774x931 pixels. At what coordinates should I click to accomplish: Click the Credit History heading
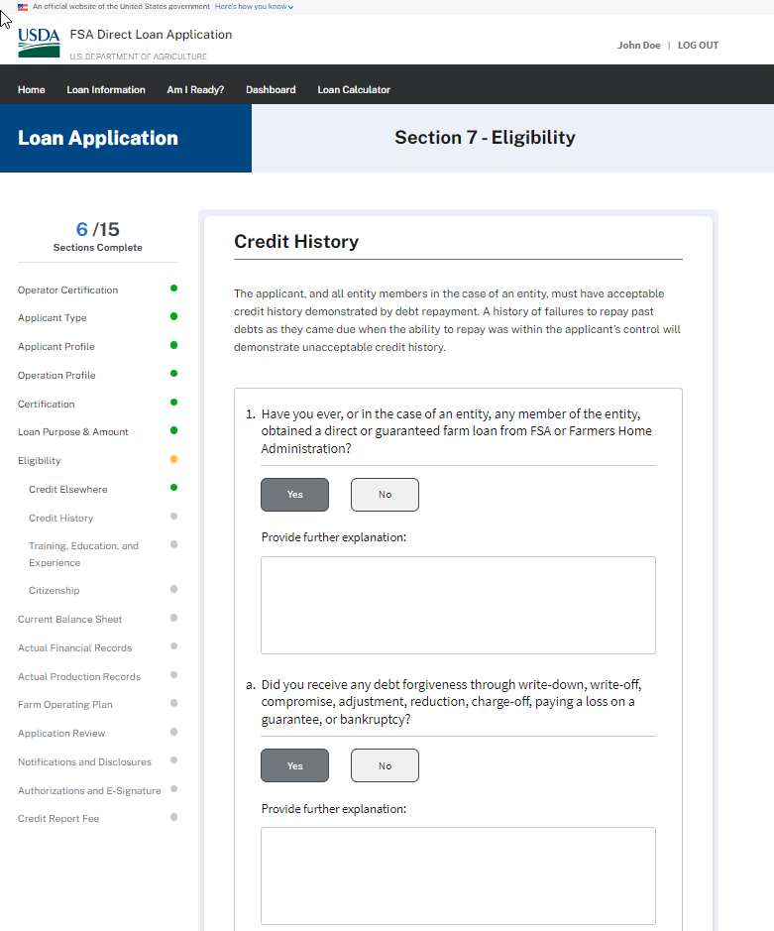[x=296, y=242]
